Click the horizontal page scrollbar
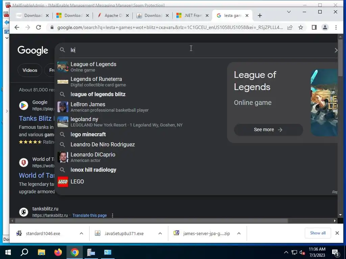The image size is (346, 259). tap(151, 221)
